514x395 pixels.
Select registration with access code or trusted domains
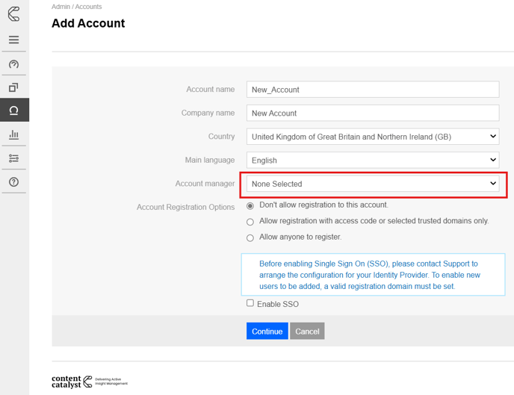click(x=250, y=222)
